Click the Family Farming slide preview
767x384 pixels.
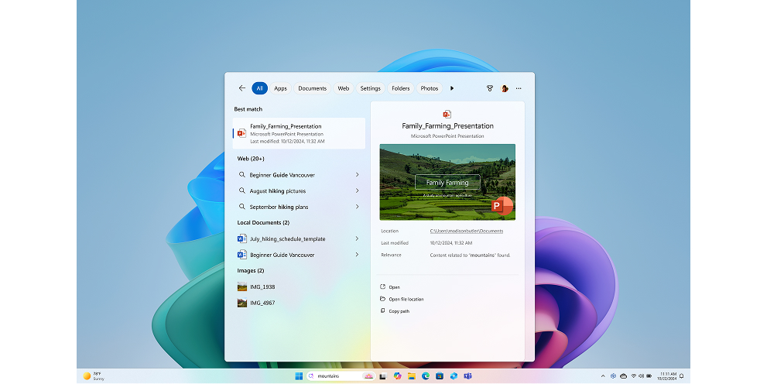point(447,182)
